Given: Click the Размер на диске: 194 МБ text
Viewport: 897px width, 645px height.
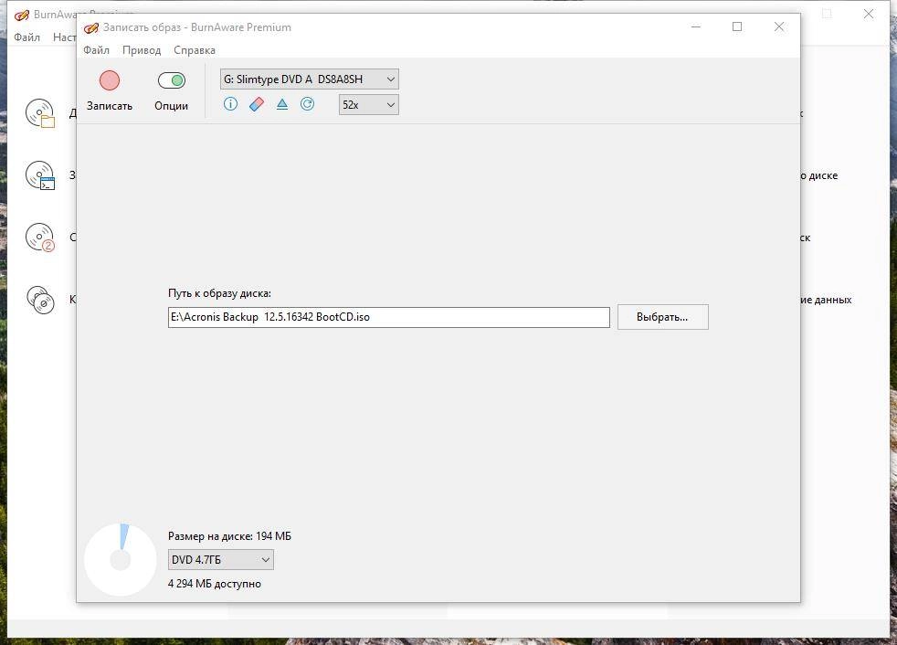Looking at the screenshot, I should [x=229, y=536].
